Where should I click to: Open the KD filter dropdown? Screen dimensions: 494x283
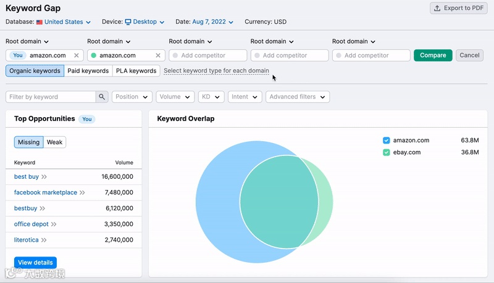tap(211, 97)
